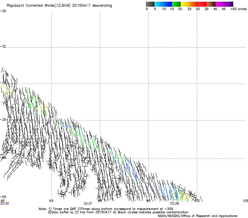Click the '20' label under the color bar
This screenshot has height=218, width=248.
[180, 9]
